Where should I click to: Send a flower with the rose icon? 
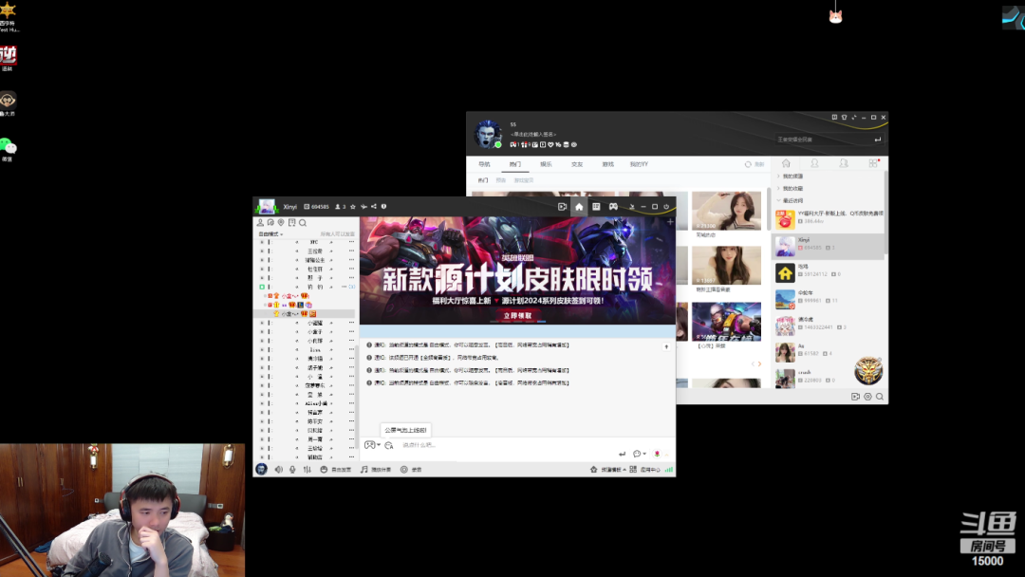(657, 454)
